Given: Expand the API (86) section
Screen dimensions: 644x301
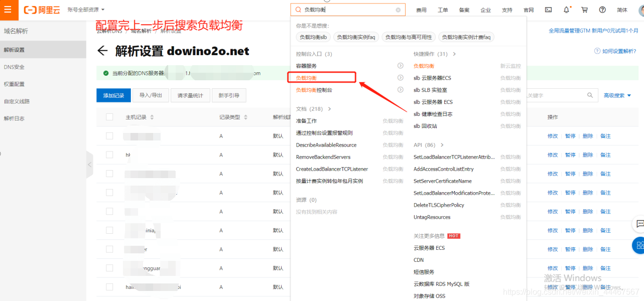Looking at the screenshot, I should pos(428,145).
